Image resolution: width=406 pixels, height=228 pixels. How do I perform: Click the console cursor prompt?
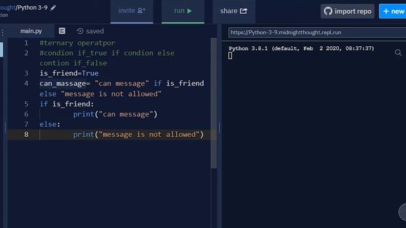230,56
